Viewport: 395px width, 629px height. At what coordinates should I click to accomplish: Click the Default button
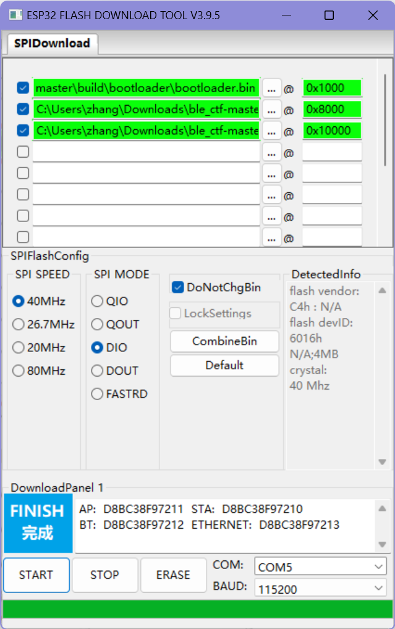pos(224,366)
